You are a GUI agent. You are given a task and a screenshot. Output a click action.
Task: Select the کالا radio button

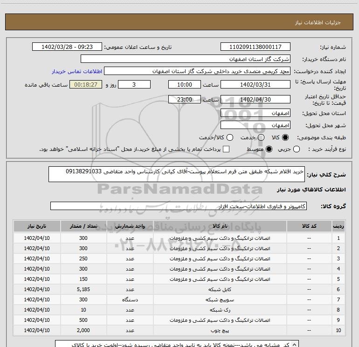click(x=285, y=137)
